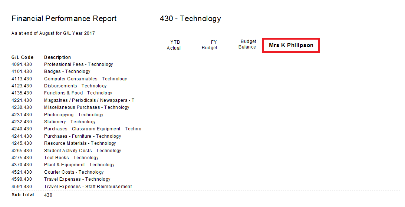Select code 4113.430
This screenshot has width=405, height=207.
[22, 79]
